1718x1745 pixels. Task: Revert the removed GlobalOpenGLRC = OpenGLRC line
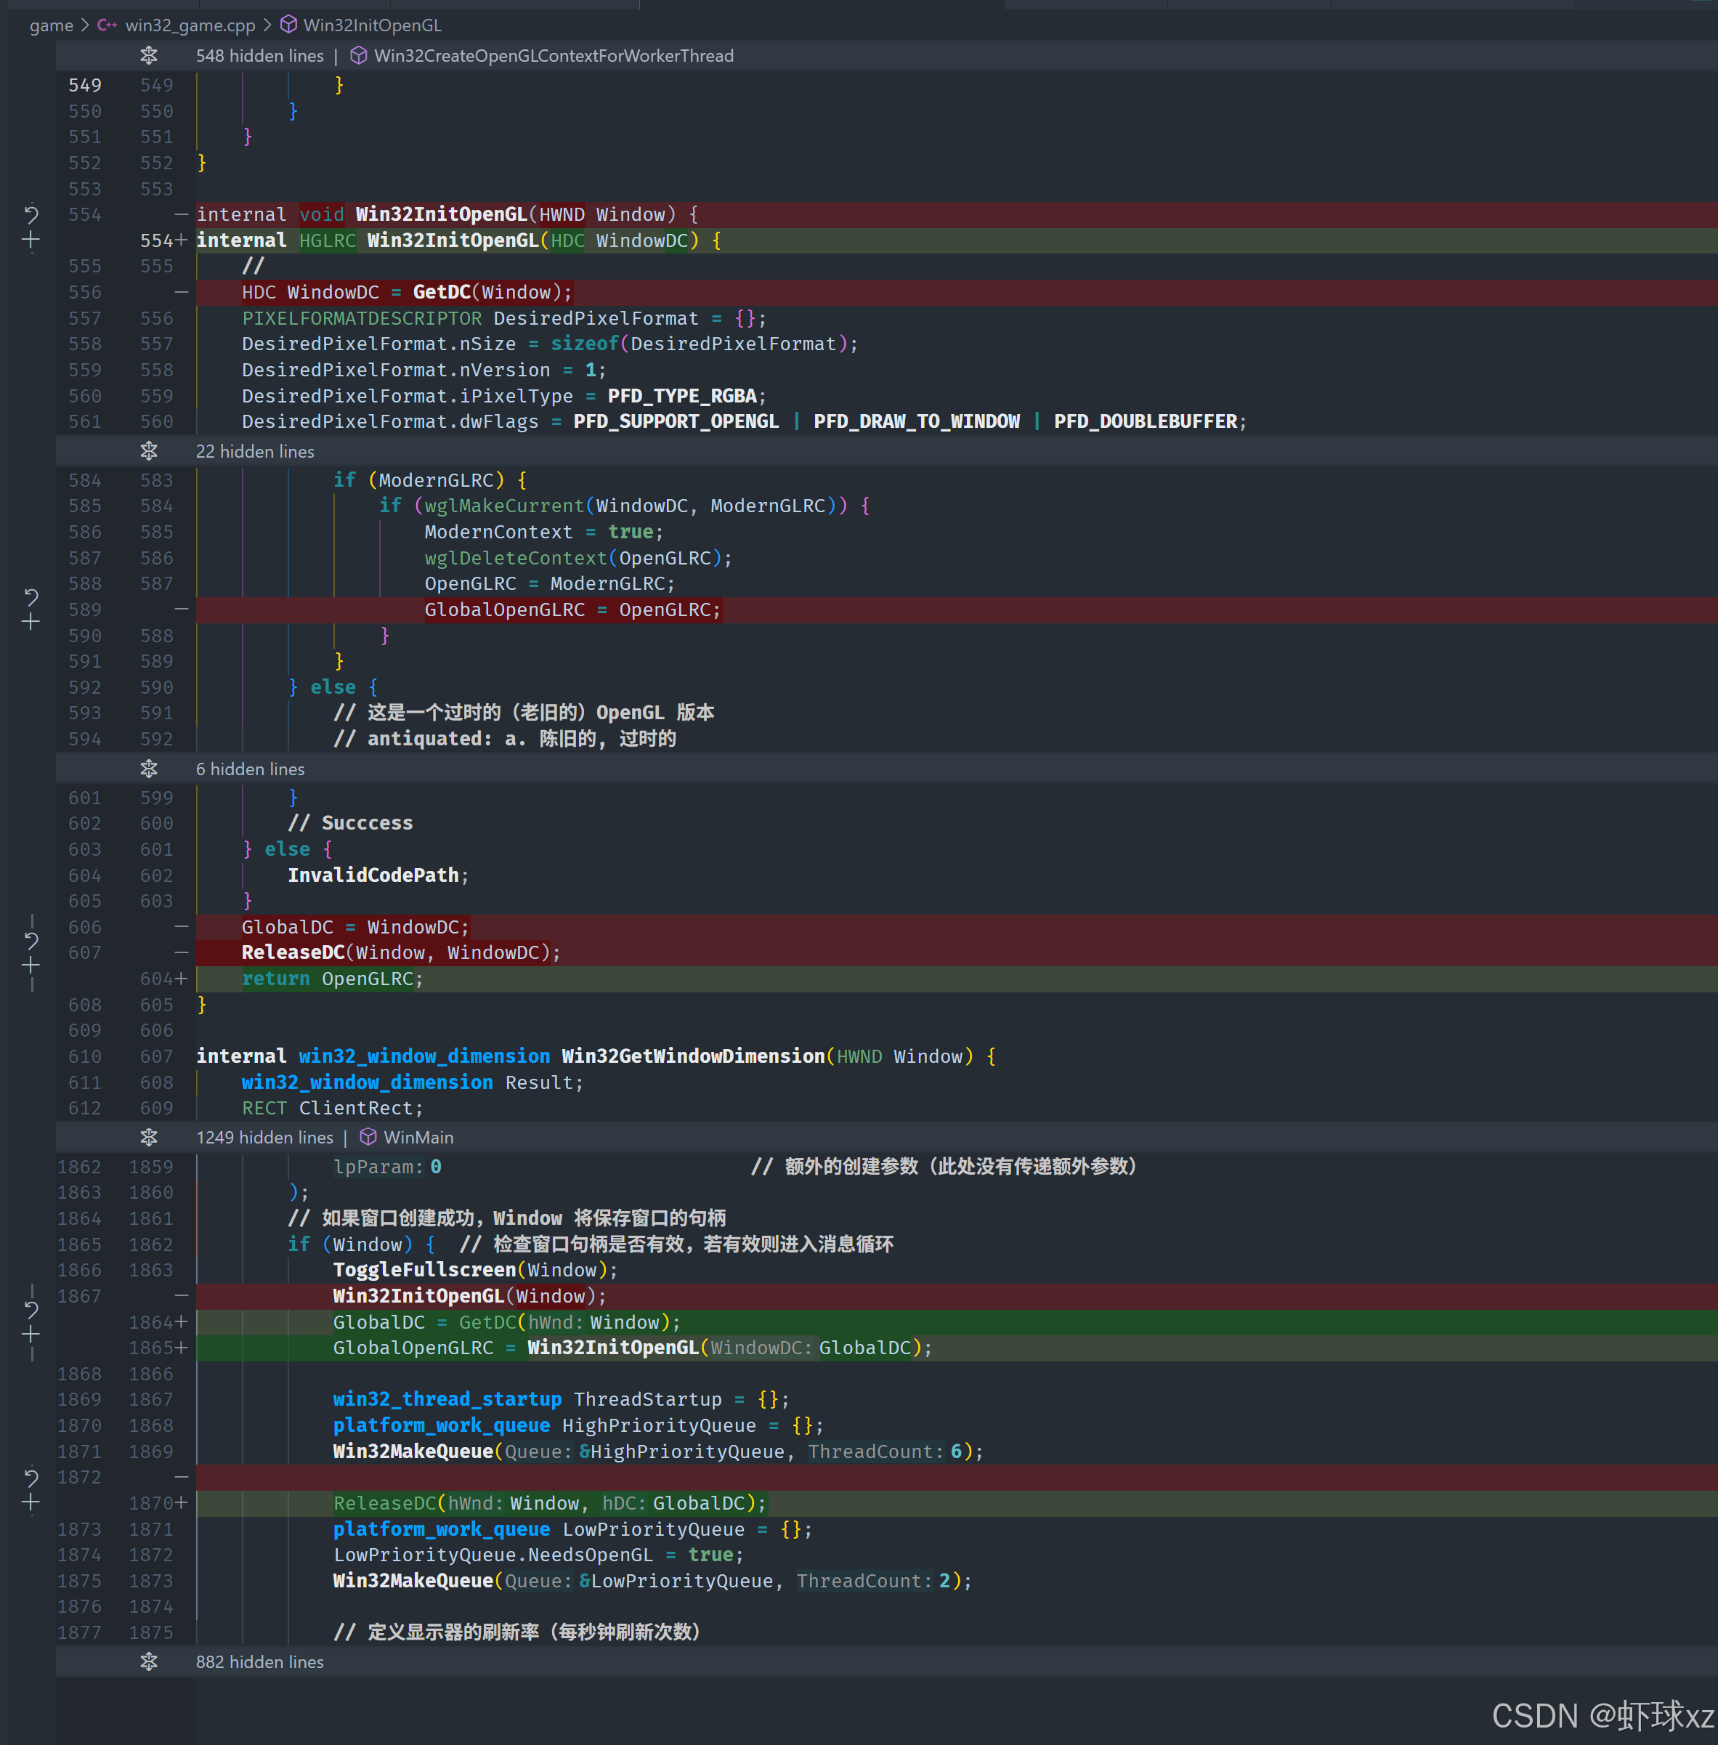coord(31,596)
